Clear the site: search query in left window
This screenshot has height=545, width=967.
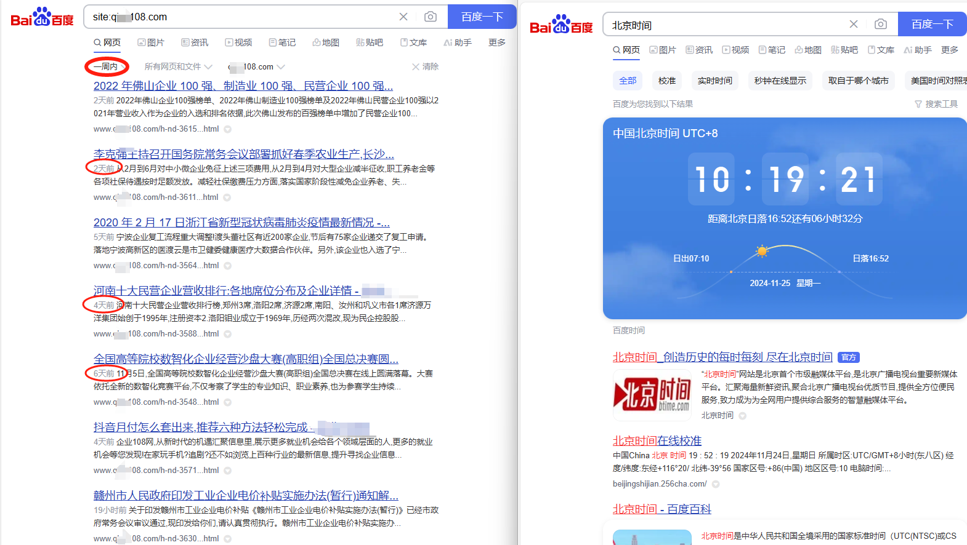coord(403,17)
